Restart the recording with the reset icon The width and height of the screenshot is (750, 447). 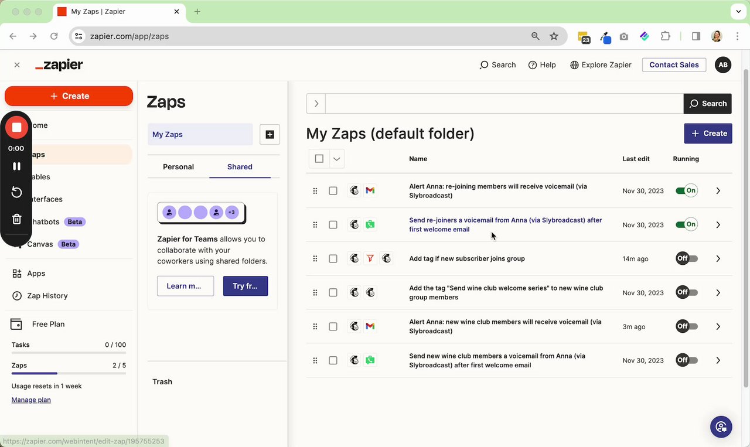click(x=16, y=193)
